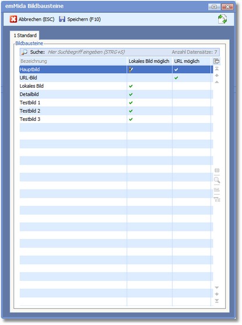Click the zoom magnifier icon in grid sidebar

pyautogui.click(x=217, y=180)
